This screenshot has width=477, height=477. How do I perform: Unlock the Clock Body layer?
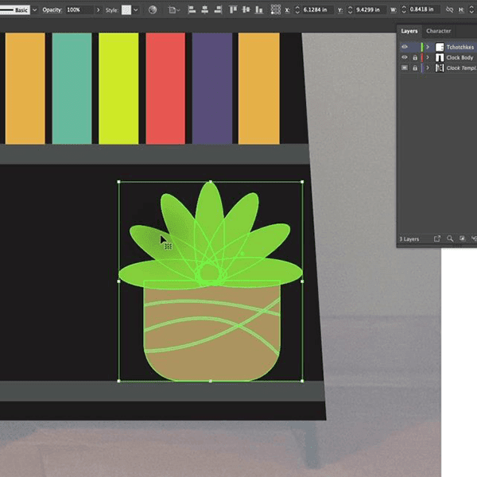tap(414, 57)
